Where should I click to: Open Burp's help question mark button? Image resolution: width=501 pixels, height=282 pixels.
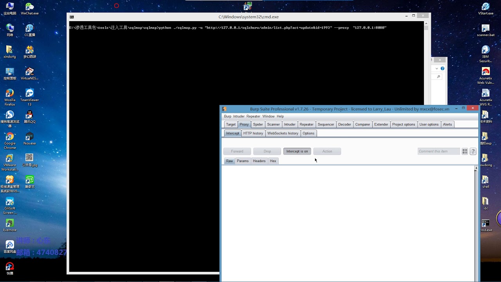[x=473, y=152]
